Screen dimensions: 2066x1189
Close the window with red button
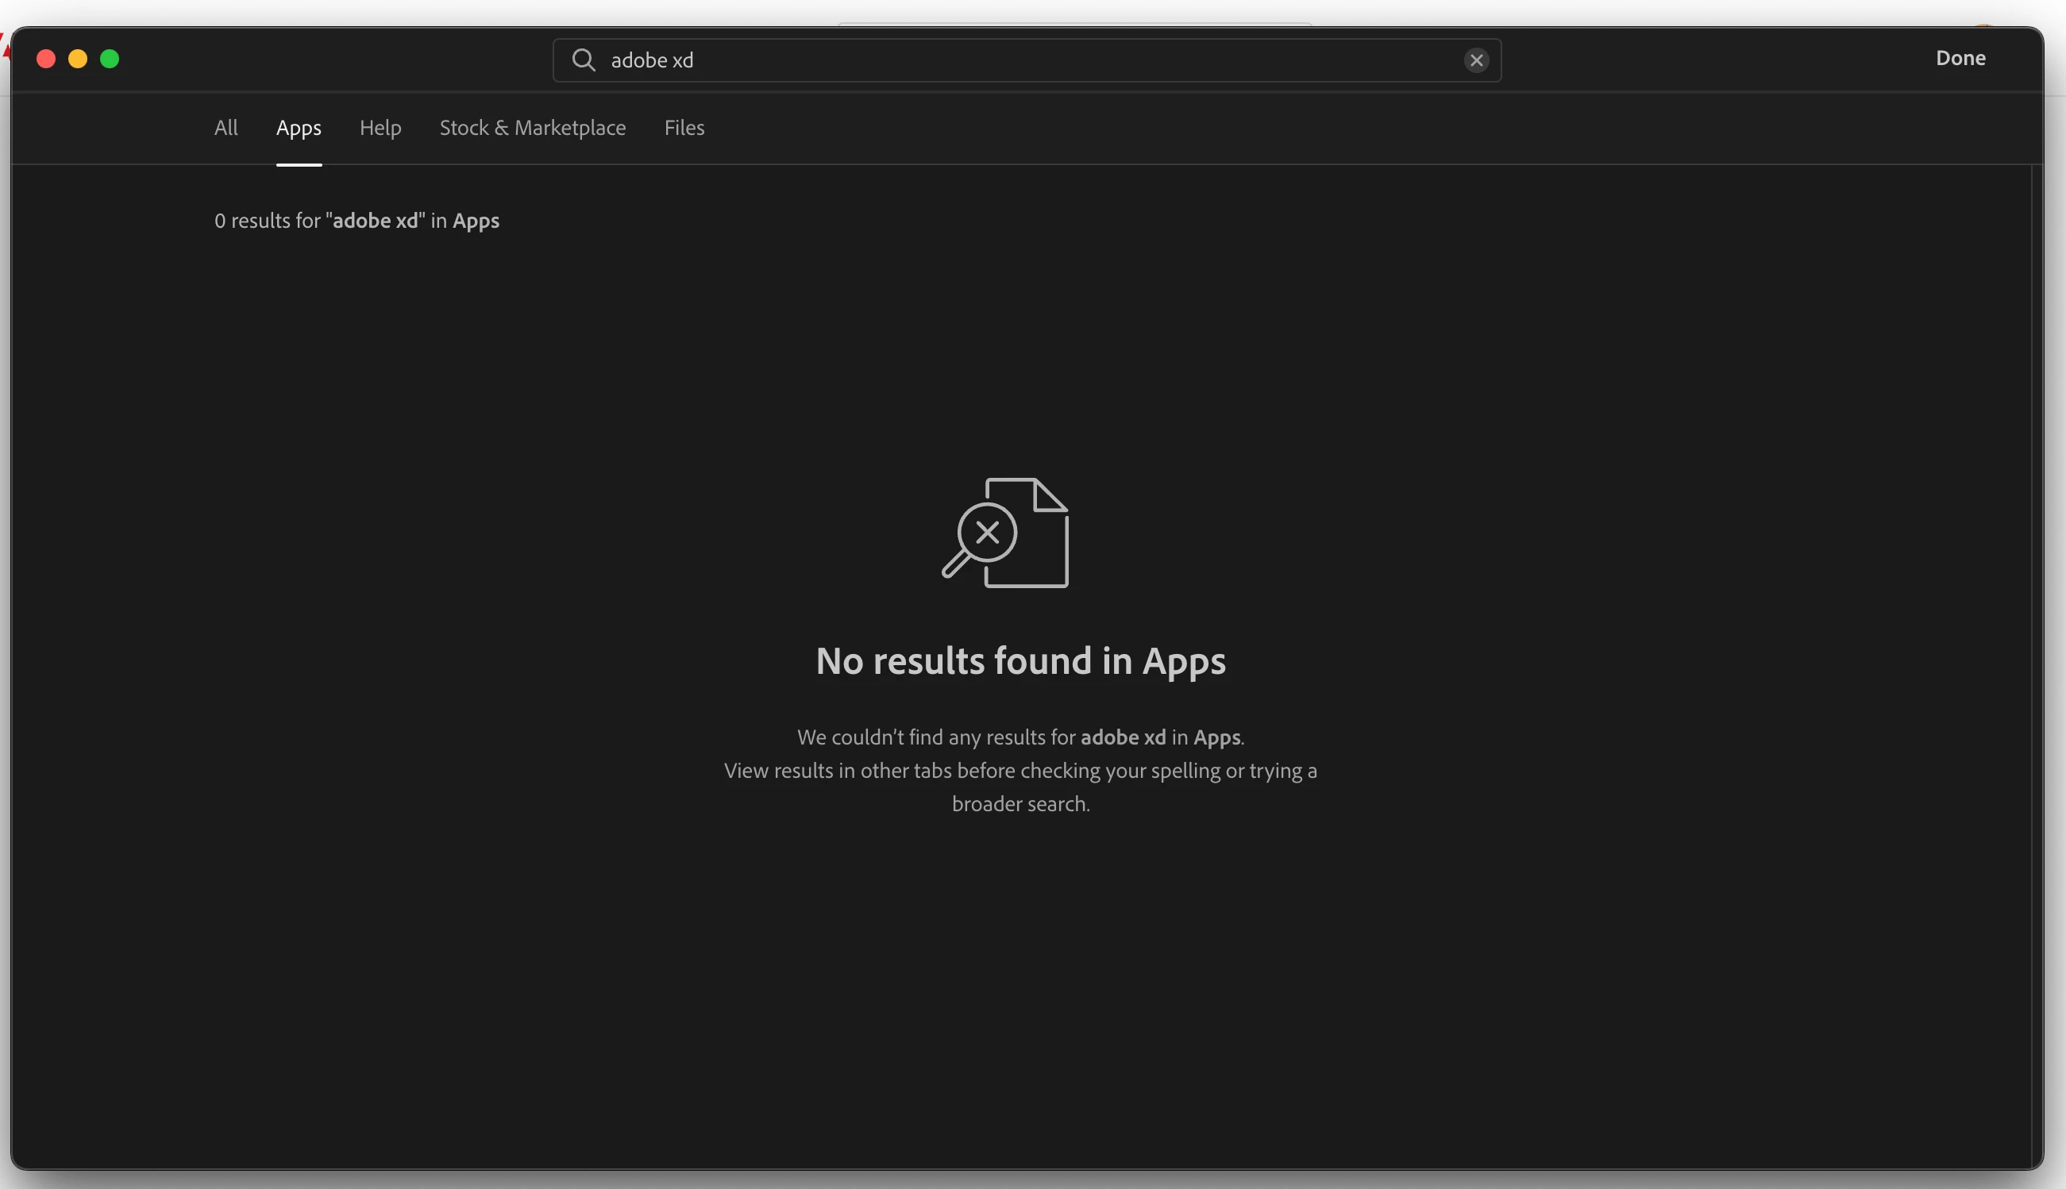tap(47, 59)
